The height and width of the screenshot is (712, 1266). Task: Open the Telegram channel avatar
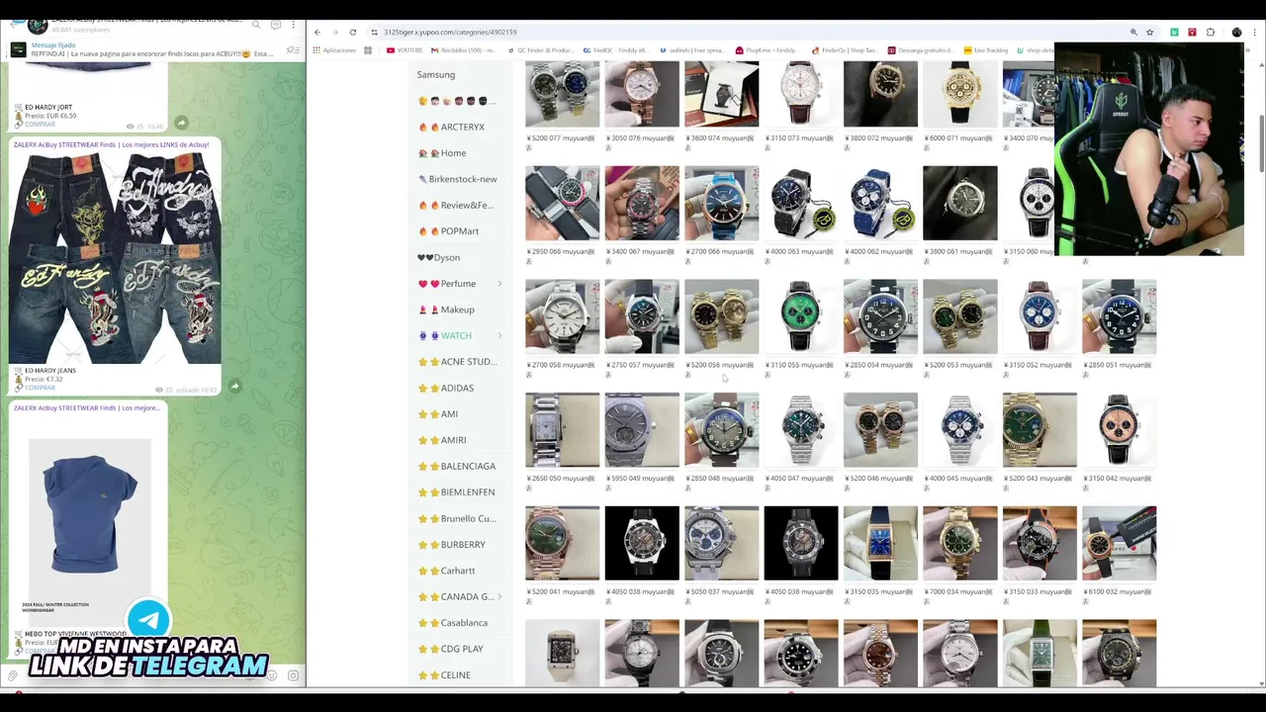click(x=38, y=24)
